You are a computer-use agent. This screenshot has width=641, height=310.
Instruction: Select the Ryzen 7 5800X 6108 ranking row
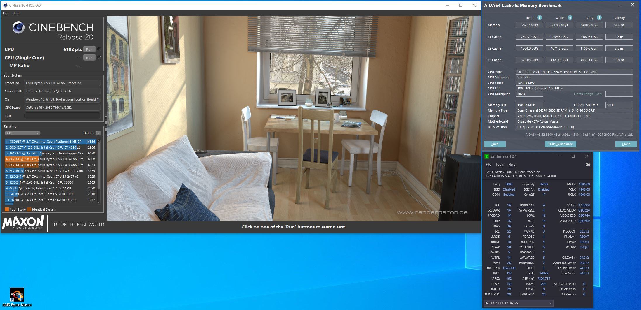pyautogui.click(x=50, y=159)
